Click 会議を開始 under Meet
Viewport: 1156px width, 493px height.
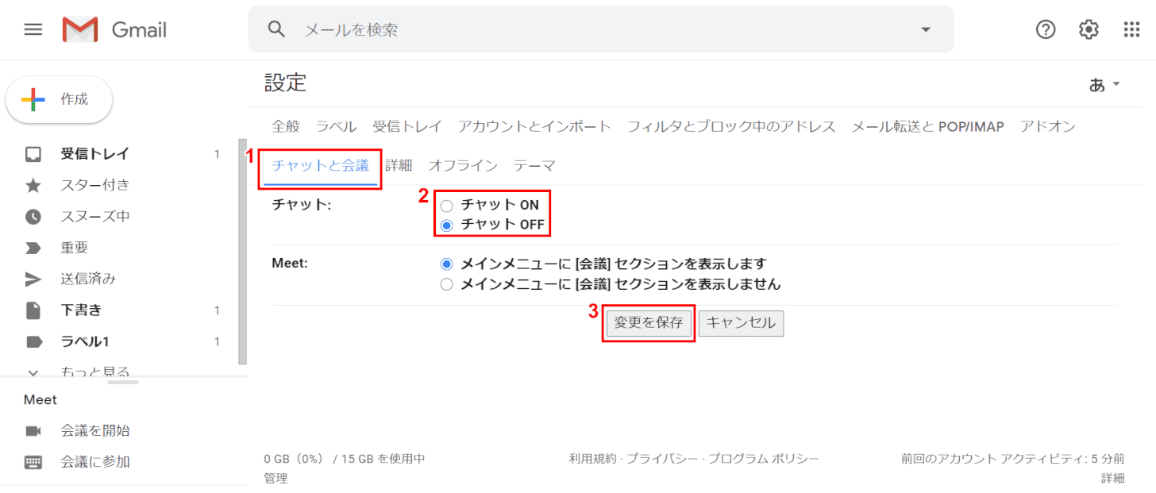point(95,431)
